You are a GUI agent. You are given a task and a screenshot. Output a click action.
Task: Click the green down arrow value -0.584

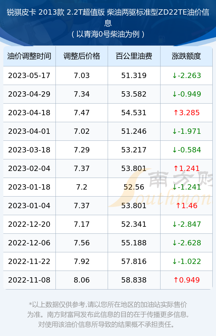pyautogui.click(x=187, y=150)
